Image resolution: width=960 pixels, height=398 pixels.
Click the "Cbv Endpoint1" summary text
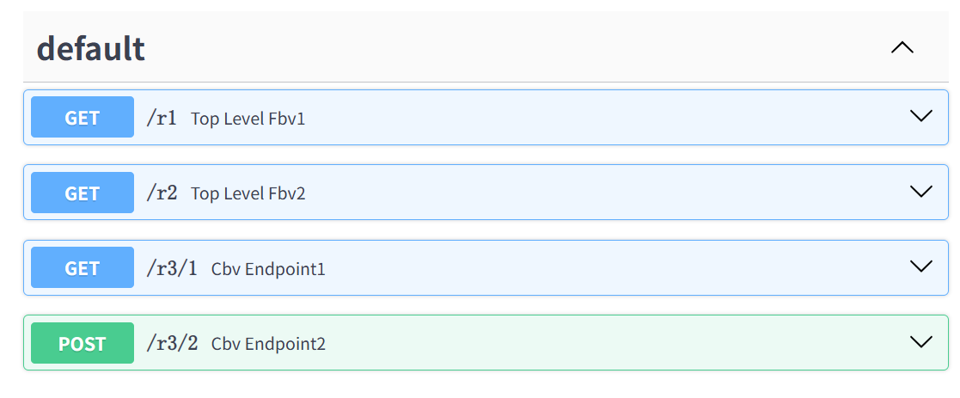(268, 269)
